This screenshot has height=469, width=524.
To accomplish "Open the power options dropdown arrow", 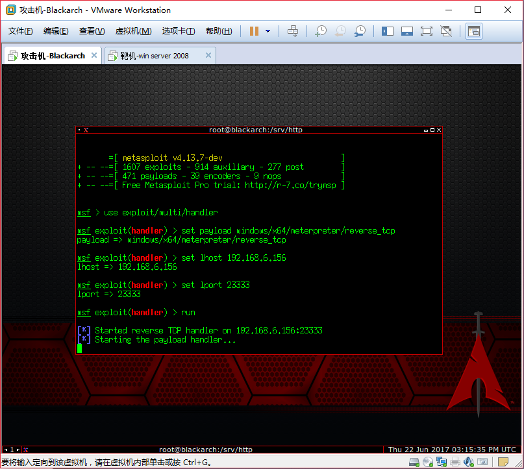I will pos(268,31).
